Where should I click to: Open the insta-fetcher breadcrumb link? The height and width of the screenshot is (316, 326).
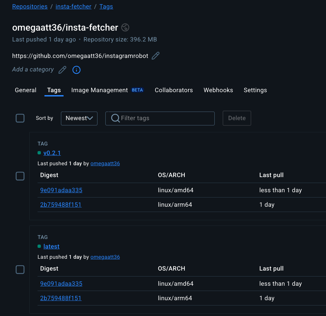(73, 7)
